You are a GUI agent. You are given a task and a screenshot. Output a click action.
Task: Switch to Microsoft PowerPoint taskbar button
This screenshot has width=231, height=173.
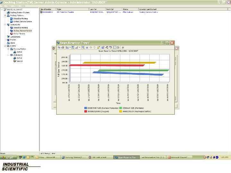tap(179, 157)
